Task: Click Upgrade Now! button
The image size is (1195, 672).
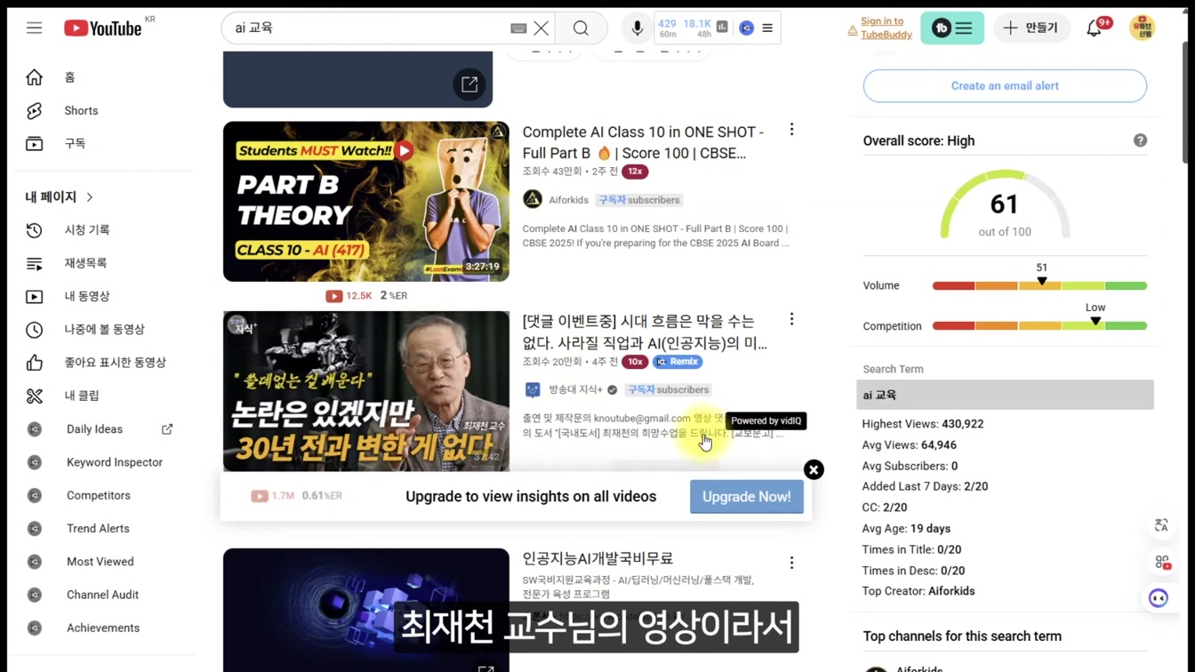Action: [747, 497]
